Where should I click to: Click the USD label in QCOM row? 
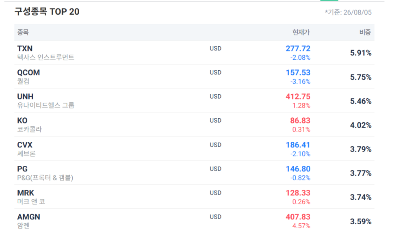pyautogui.click(x=215, y=72)
